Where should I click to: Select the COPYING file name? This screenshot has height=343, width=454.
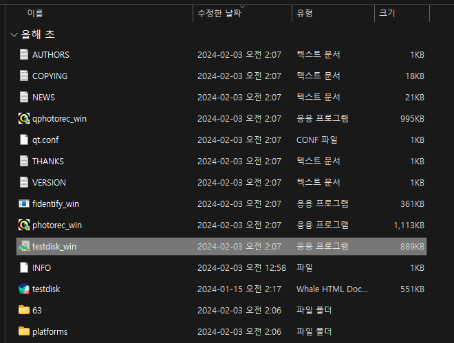point(50,76)
